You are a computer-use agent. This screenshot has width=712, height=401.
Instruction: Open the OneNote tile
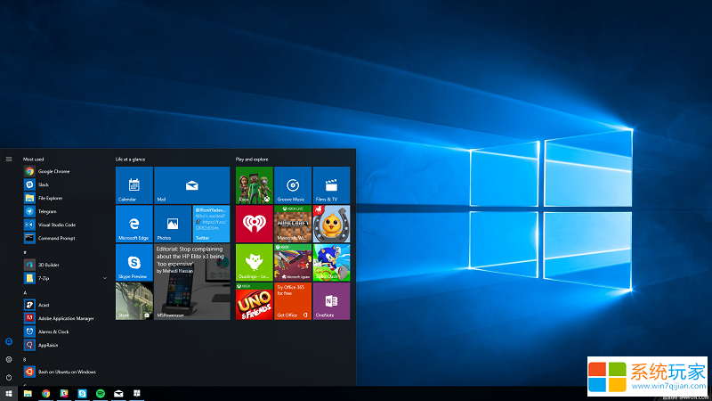331,301
